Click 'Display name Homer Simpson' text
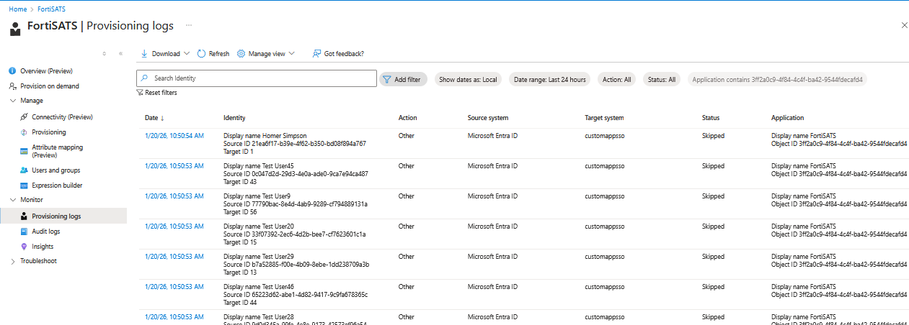 point(265,135)
